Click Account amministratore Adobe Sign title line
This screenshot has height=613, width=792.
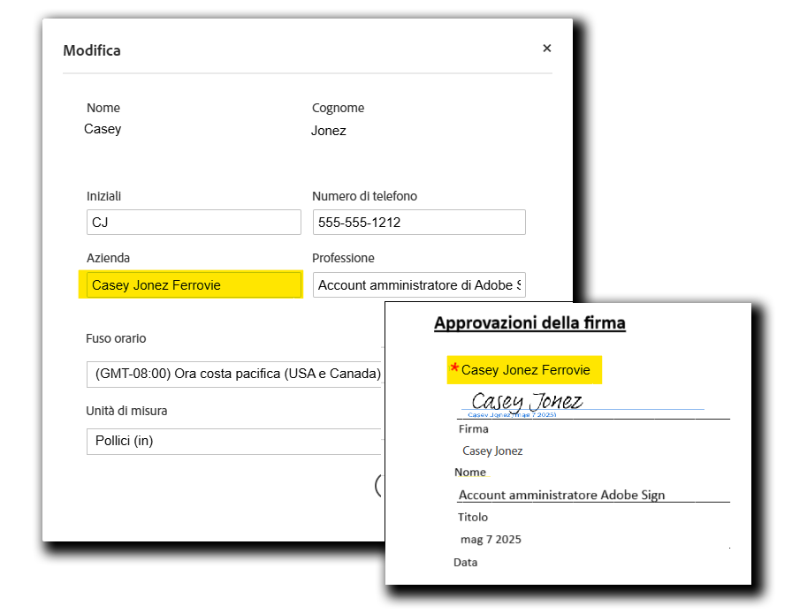[561, 495]
